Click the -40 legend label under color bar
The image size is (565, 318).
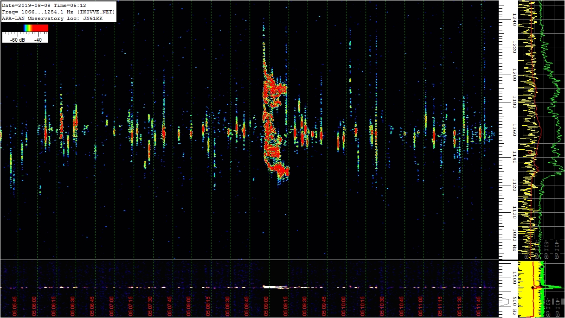(38, 40)
